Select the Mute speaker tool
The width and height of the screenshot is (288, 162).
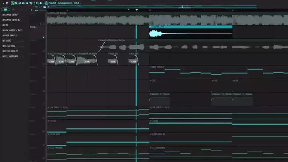click(23, 3)
